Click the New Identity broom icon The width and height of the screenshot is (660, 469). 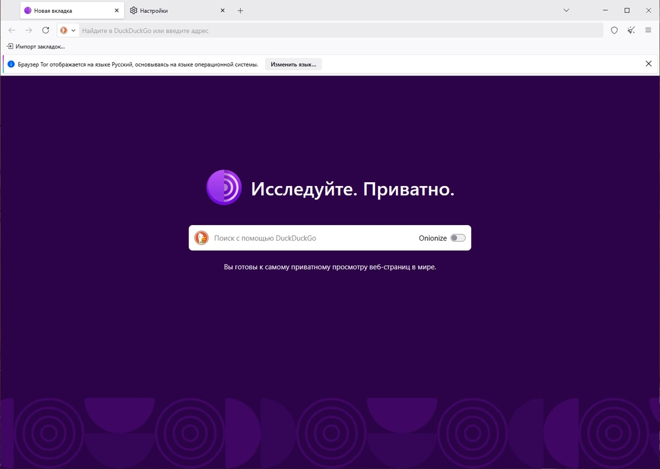(631, 30)
